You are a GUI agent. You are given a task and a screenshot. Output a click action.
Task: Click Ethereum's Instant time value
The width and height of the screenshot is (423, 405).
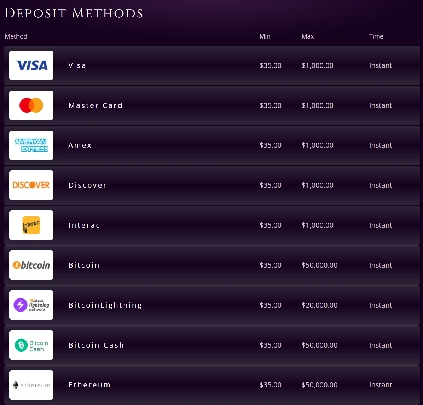tap(380, 385)
